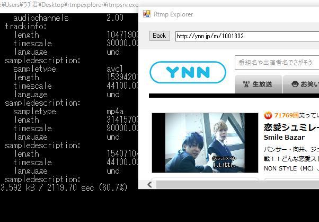Screen dimensions: 319x222
Task: Click the Back button in Rtmp Explorer
Action: pyautogui.click(x=159, y=36)
